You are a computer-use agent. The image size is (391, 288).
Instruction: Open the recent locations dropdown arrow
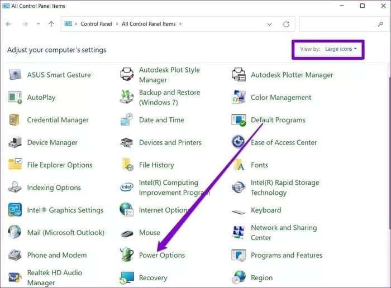point(38,24)
